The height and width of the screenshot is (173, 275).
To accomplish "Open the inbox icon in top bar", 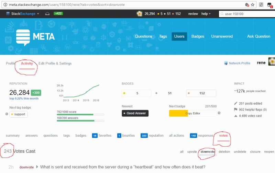I will pos(47,14).
